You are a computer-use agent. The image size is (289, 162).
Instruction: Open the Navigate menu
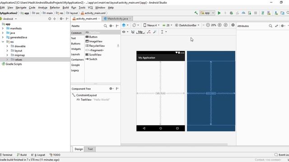pyautogui.click(x=21, y=8)
